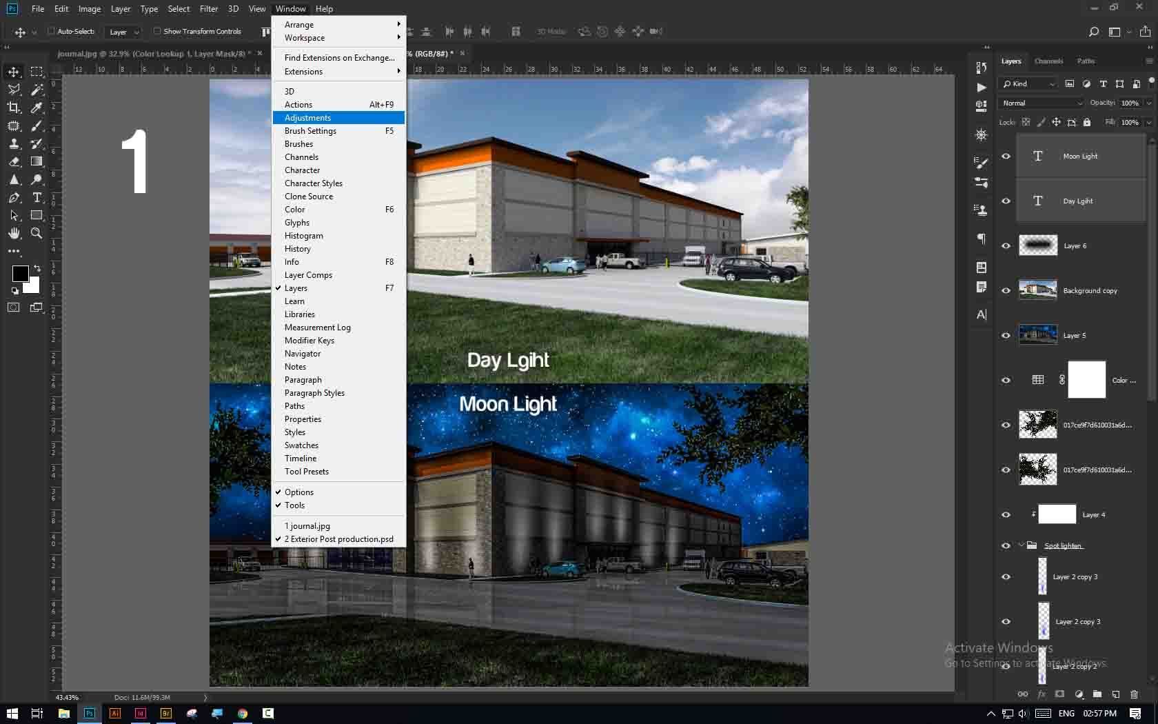Switch to the Channels panel tab
Screen dimensions: 1158x724
pyautogui.click(x=1048, y=61)
